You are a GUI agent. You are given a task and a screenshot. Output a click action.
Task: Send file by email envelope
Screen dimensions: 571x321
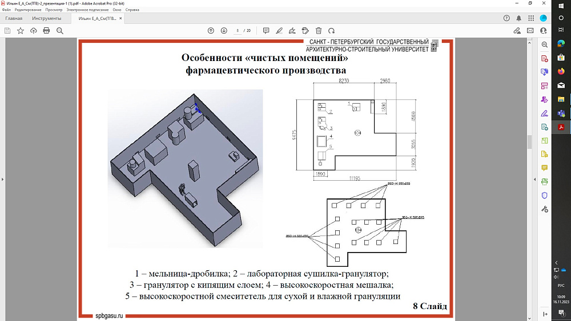530,31
